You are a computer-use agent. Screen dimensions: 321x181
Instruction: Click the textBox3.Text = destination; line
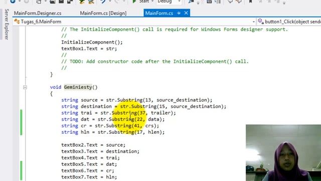tap(100, 151)
